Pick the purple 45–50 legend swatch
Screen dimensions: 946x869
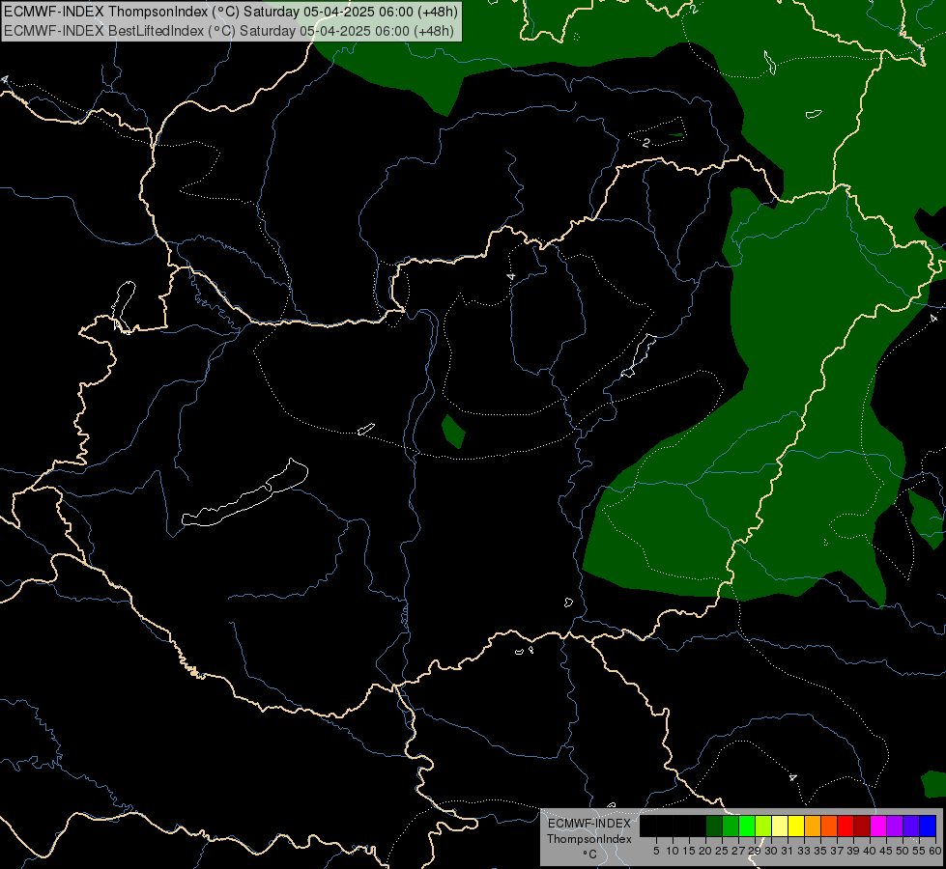coord(895,826)
